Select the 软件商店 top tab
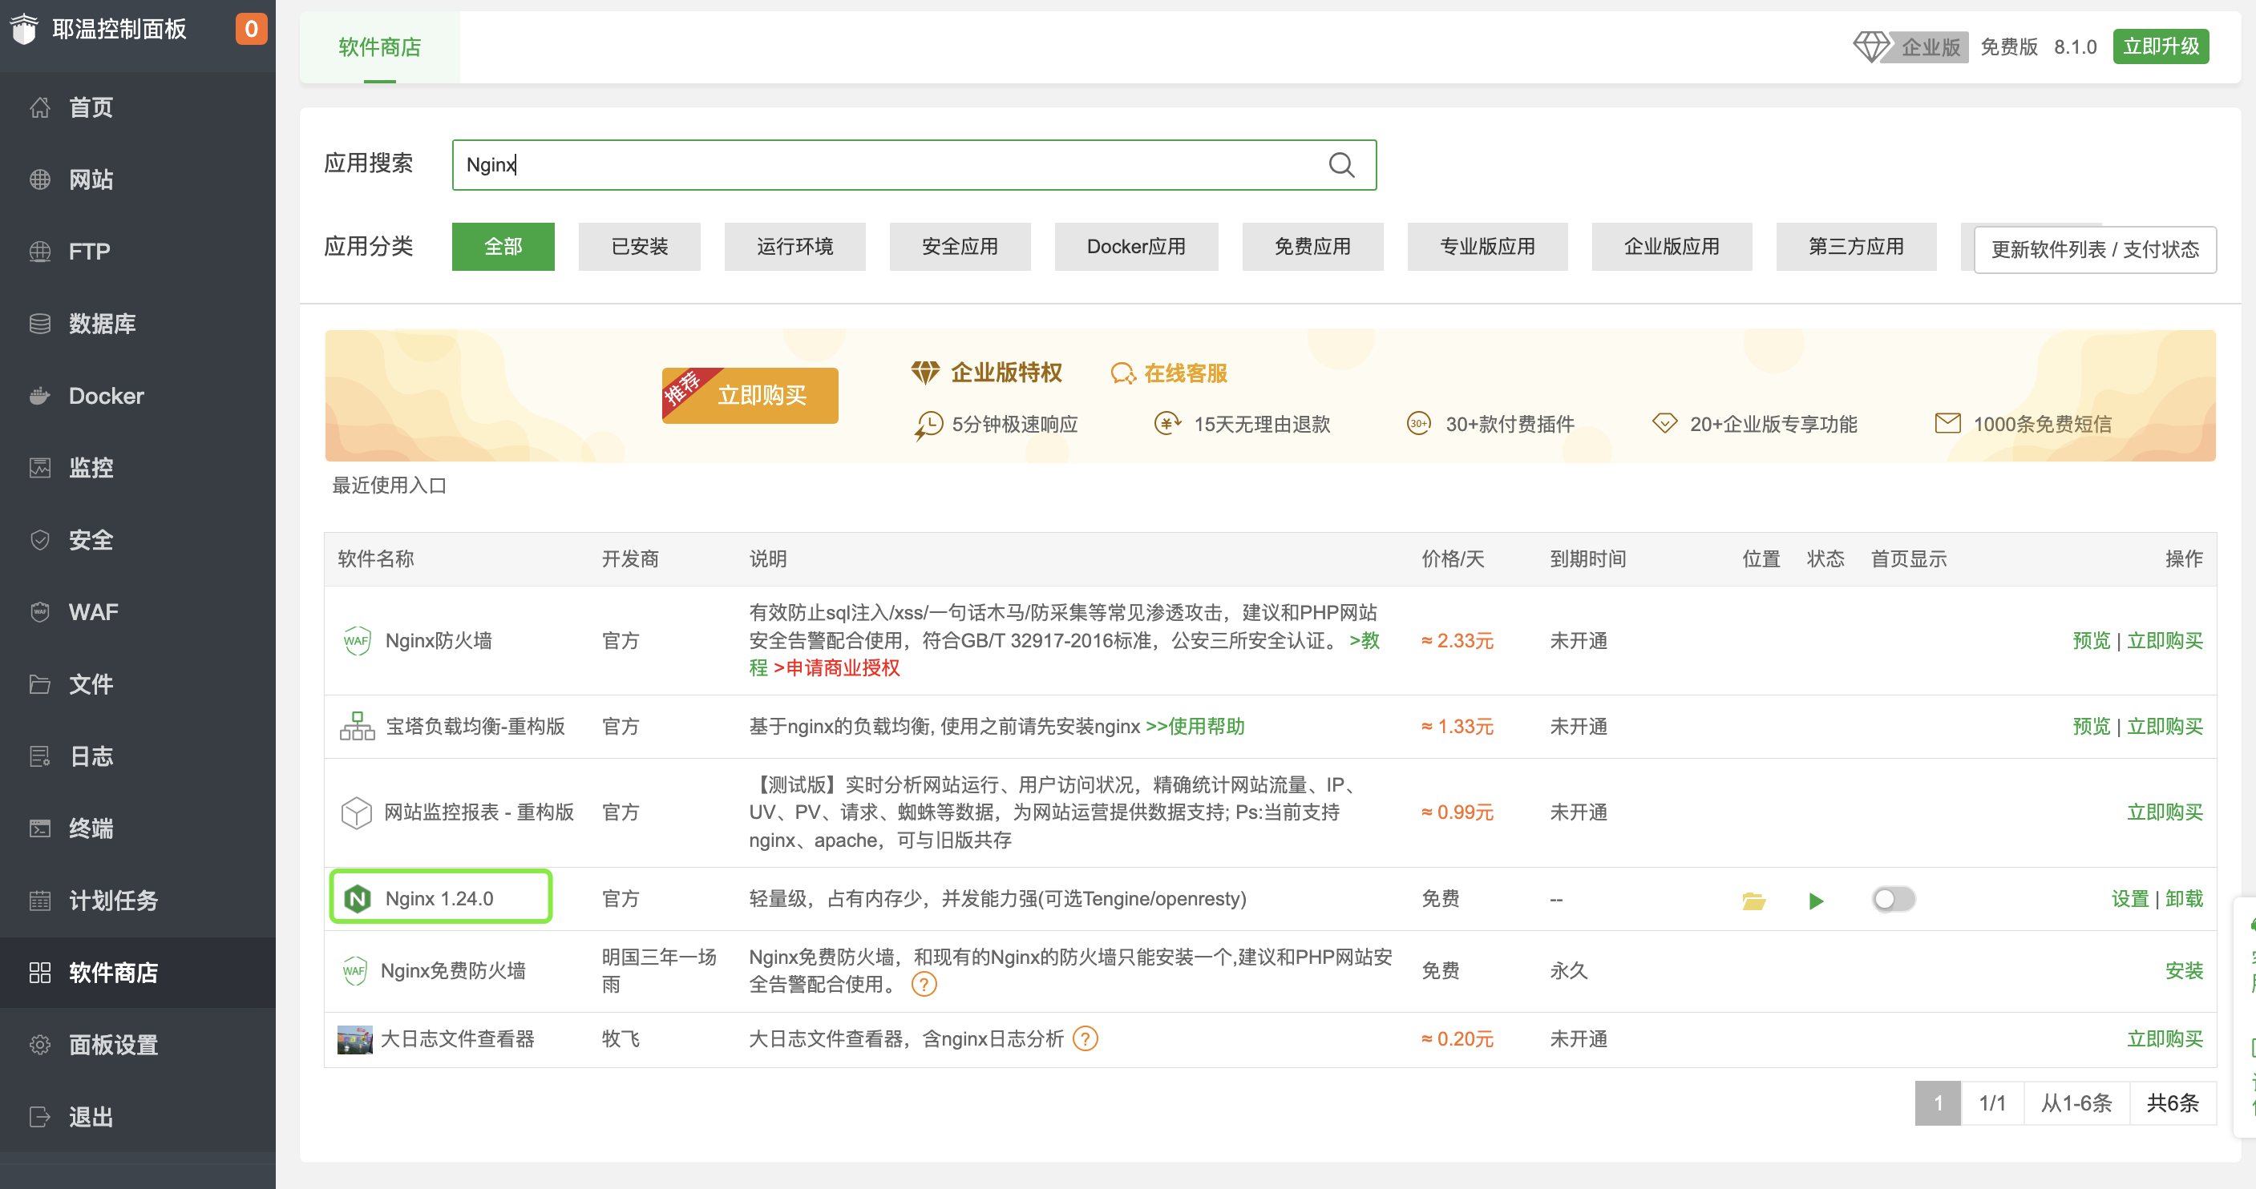This screenshot has height=1189, width=2256. (x=379, y=47)
